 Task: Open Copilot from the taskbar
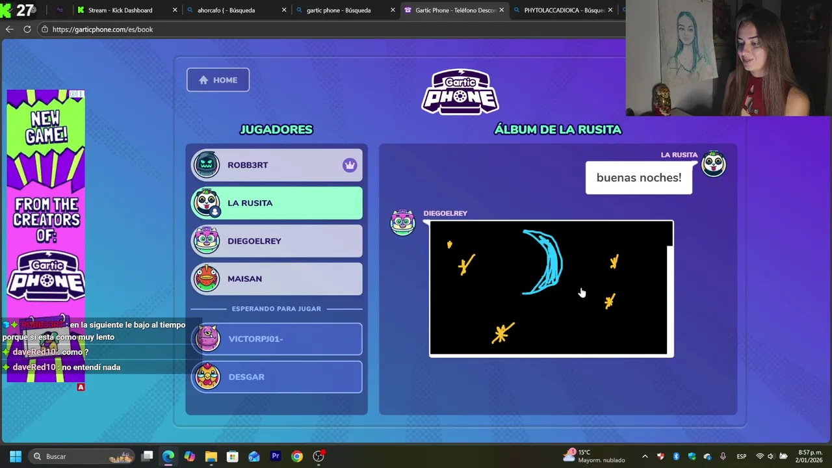tap(190, 456)
